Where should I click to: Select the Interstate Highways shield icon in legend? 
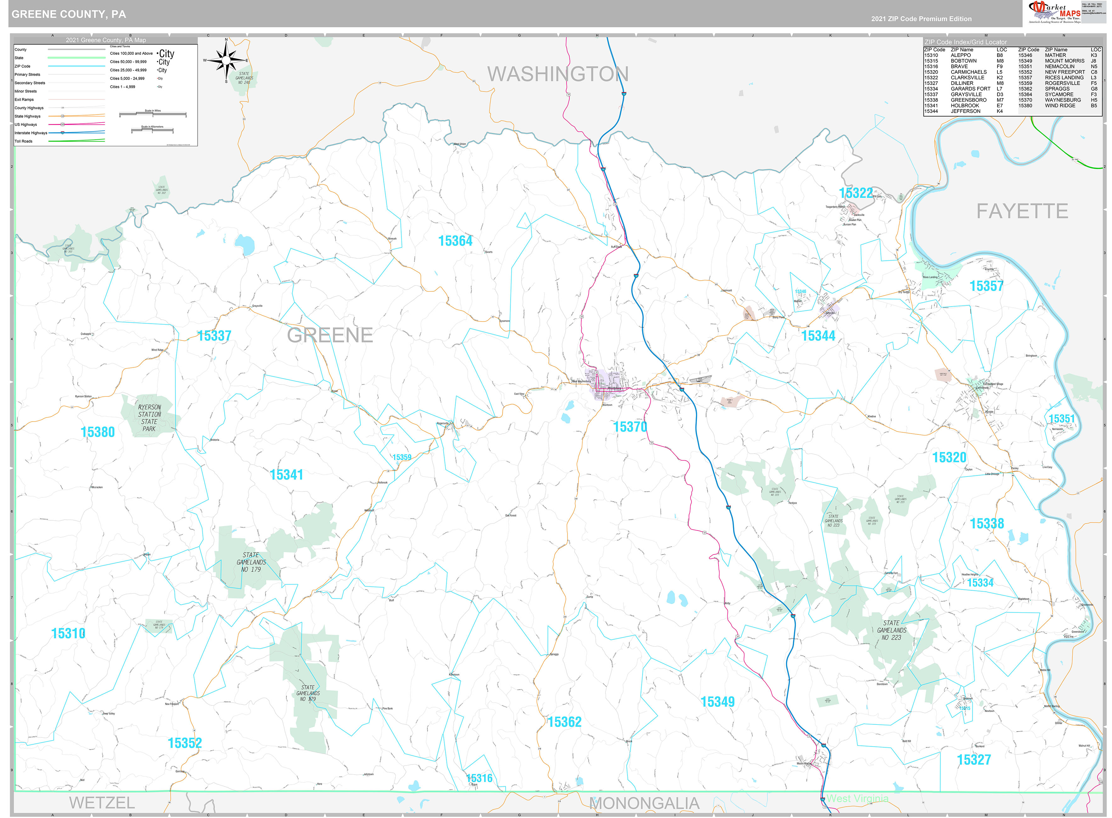coord(63,133)
